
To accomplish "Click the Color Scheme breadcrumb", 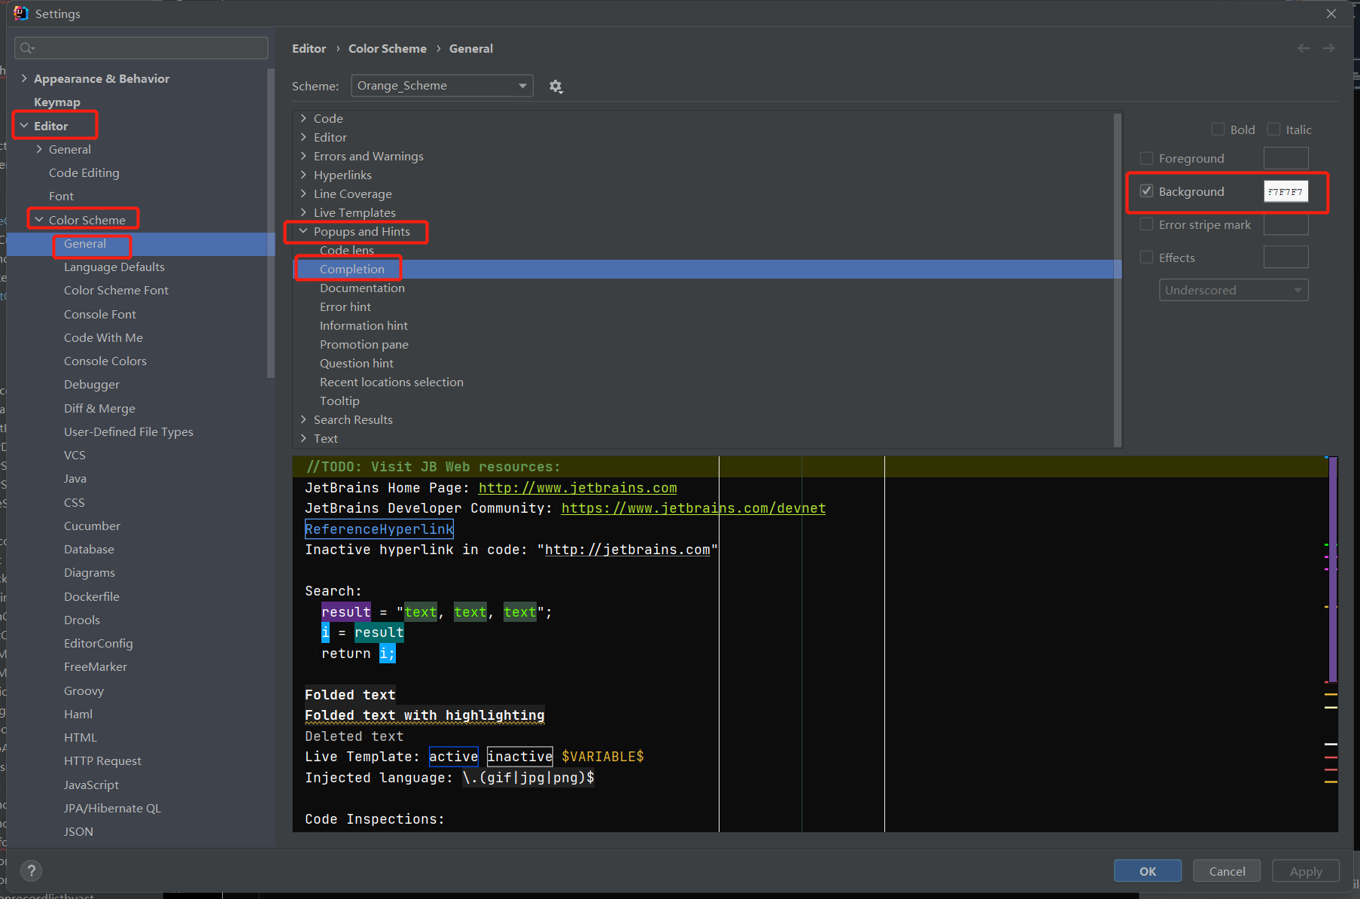I will [388, 48].
